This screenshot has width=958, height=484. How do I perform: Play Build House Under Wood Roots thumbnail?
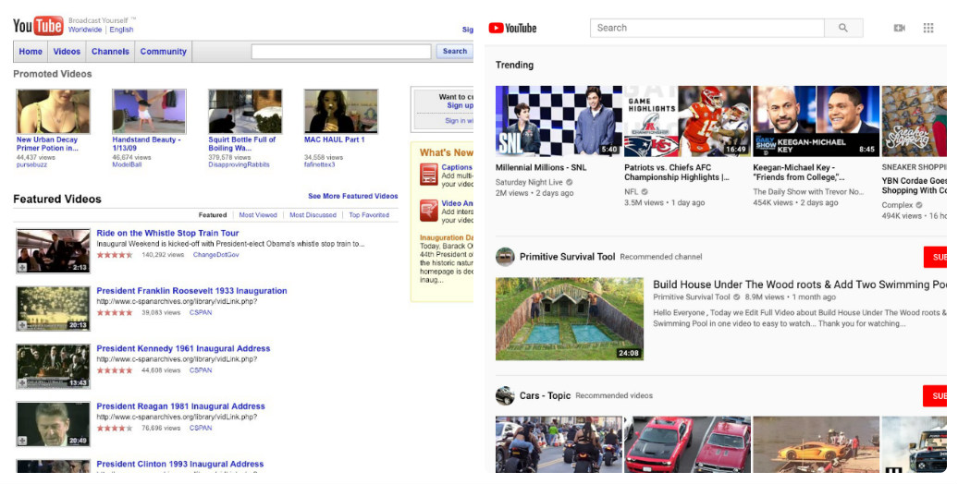coord(570,319)
